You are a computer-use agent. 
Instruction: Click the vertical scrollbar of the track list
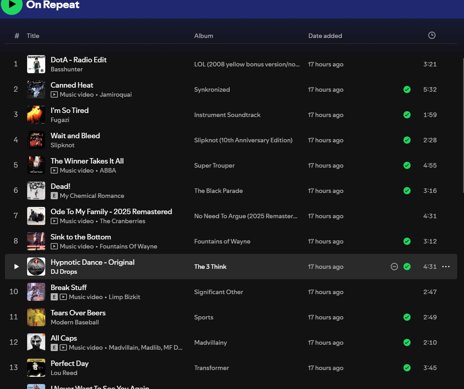click(x=463, y=126)
